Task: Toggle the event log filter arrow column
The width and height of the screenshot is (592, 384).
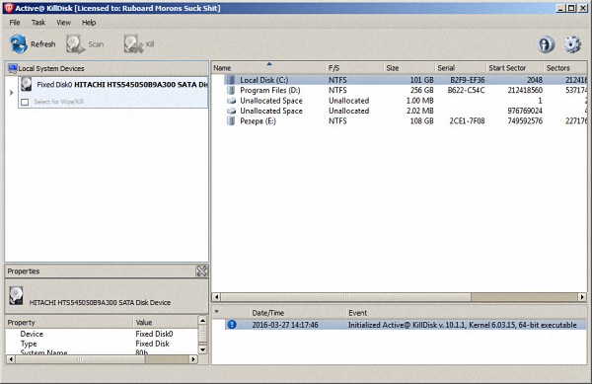Action: pos(217,312)
